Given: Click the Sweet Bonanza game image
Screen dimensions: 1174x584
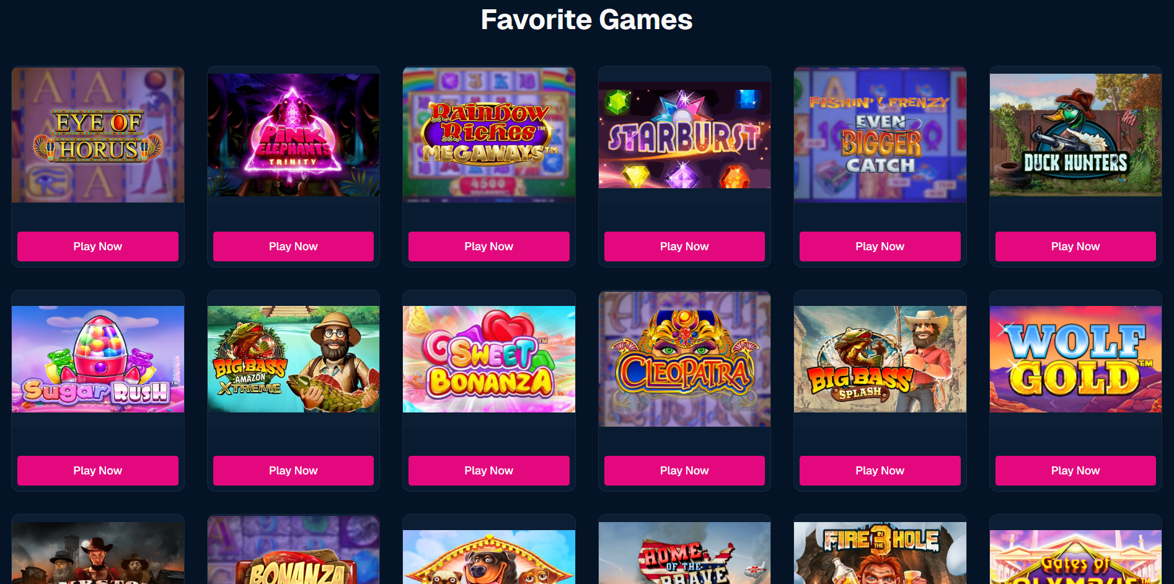Looking at the screenshot, I should [489, 359].
